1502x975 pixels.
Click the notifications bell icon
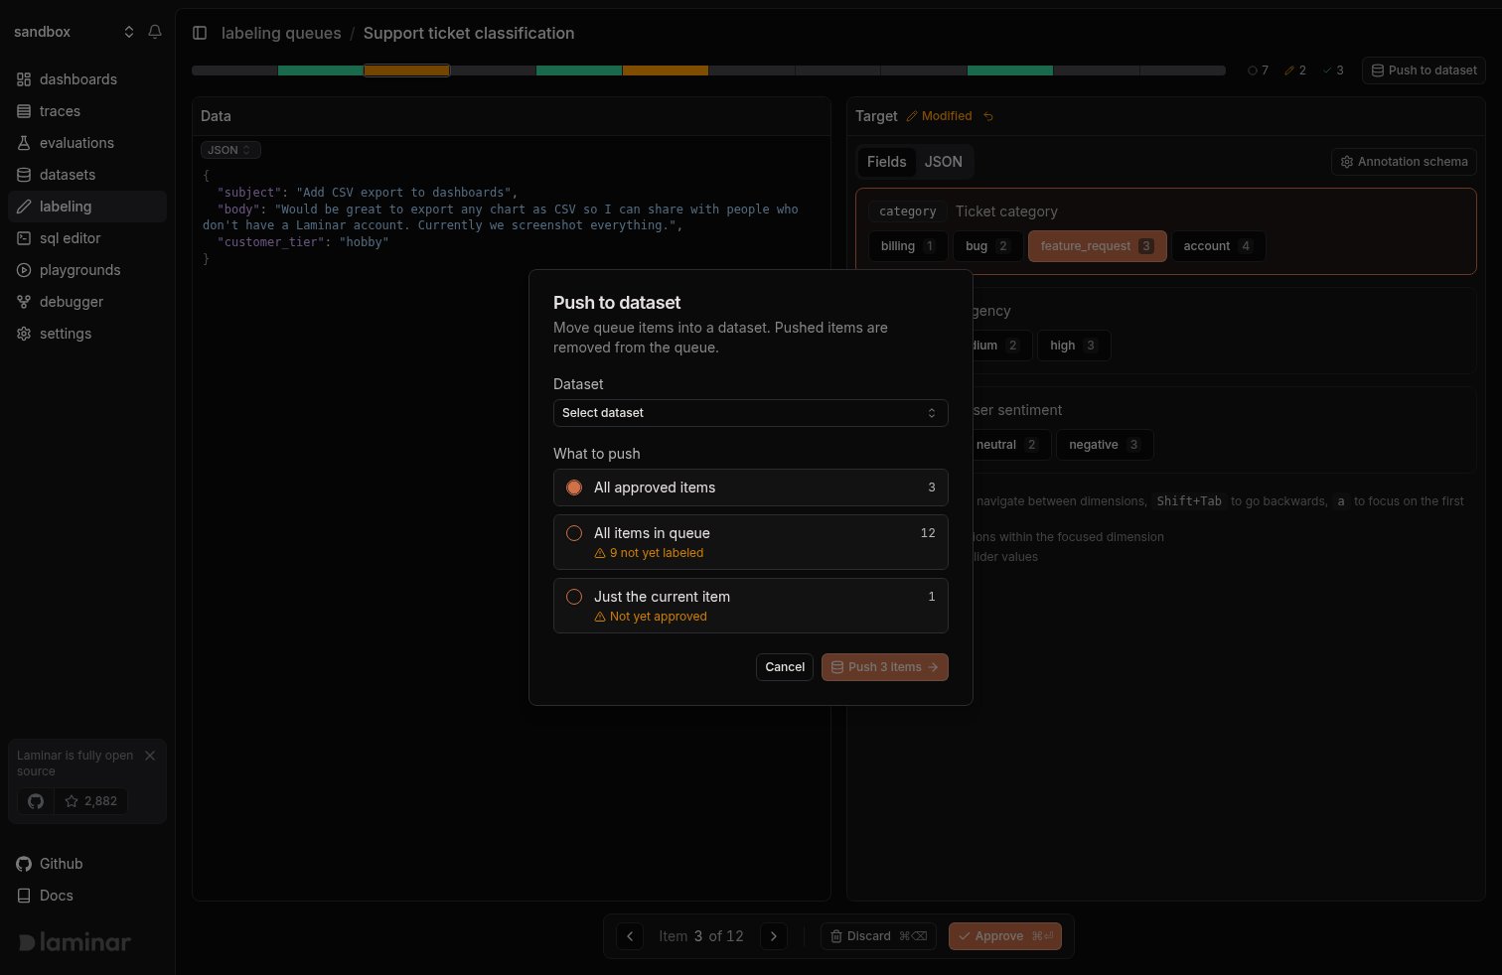[155, 32]
